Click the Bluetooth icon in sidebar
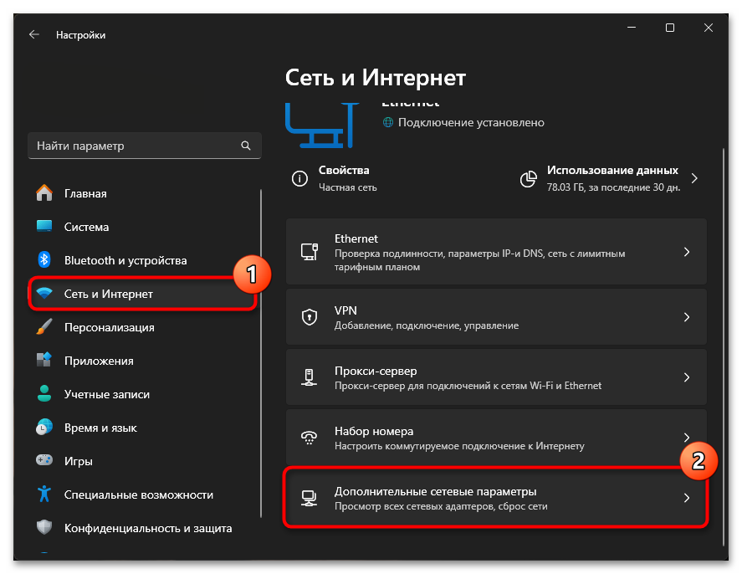Image resolution: width=742 pixels, height=574 pixels. pyautogui.click(x=44, y=259)
